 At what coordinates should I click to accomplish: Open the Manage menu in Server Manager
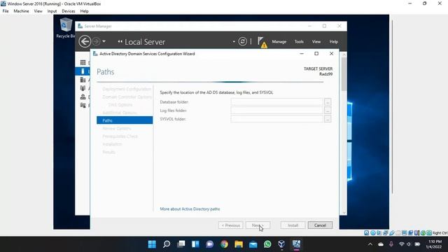click(279, 42)
